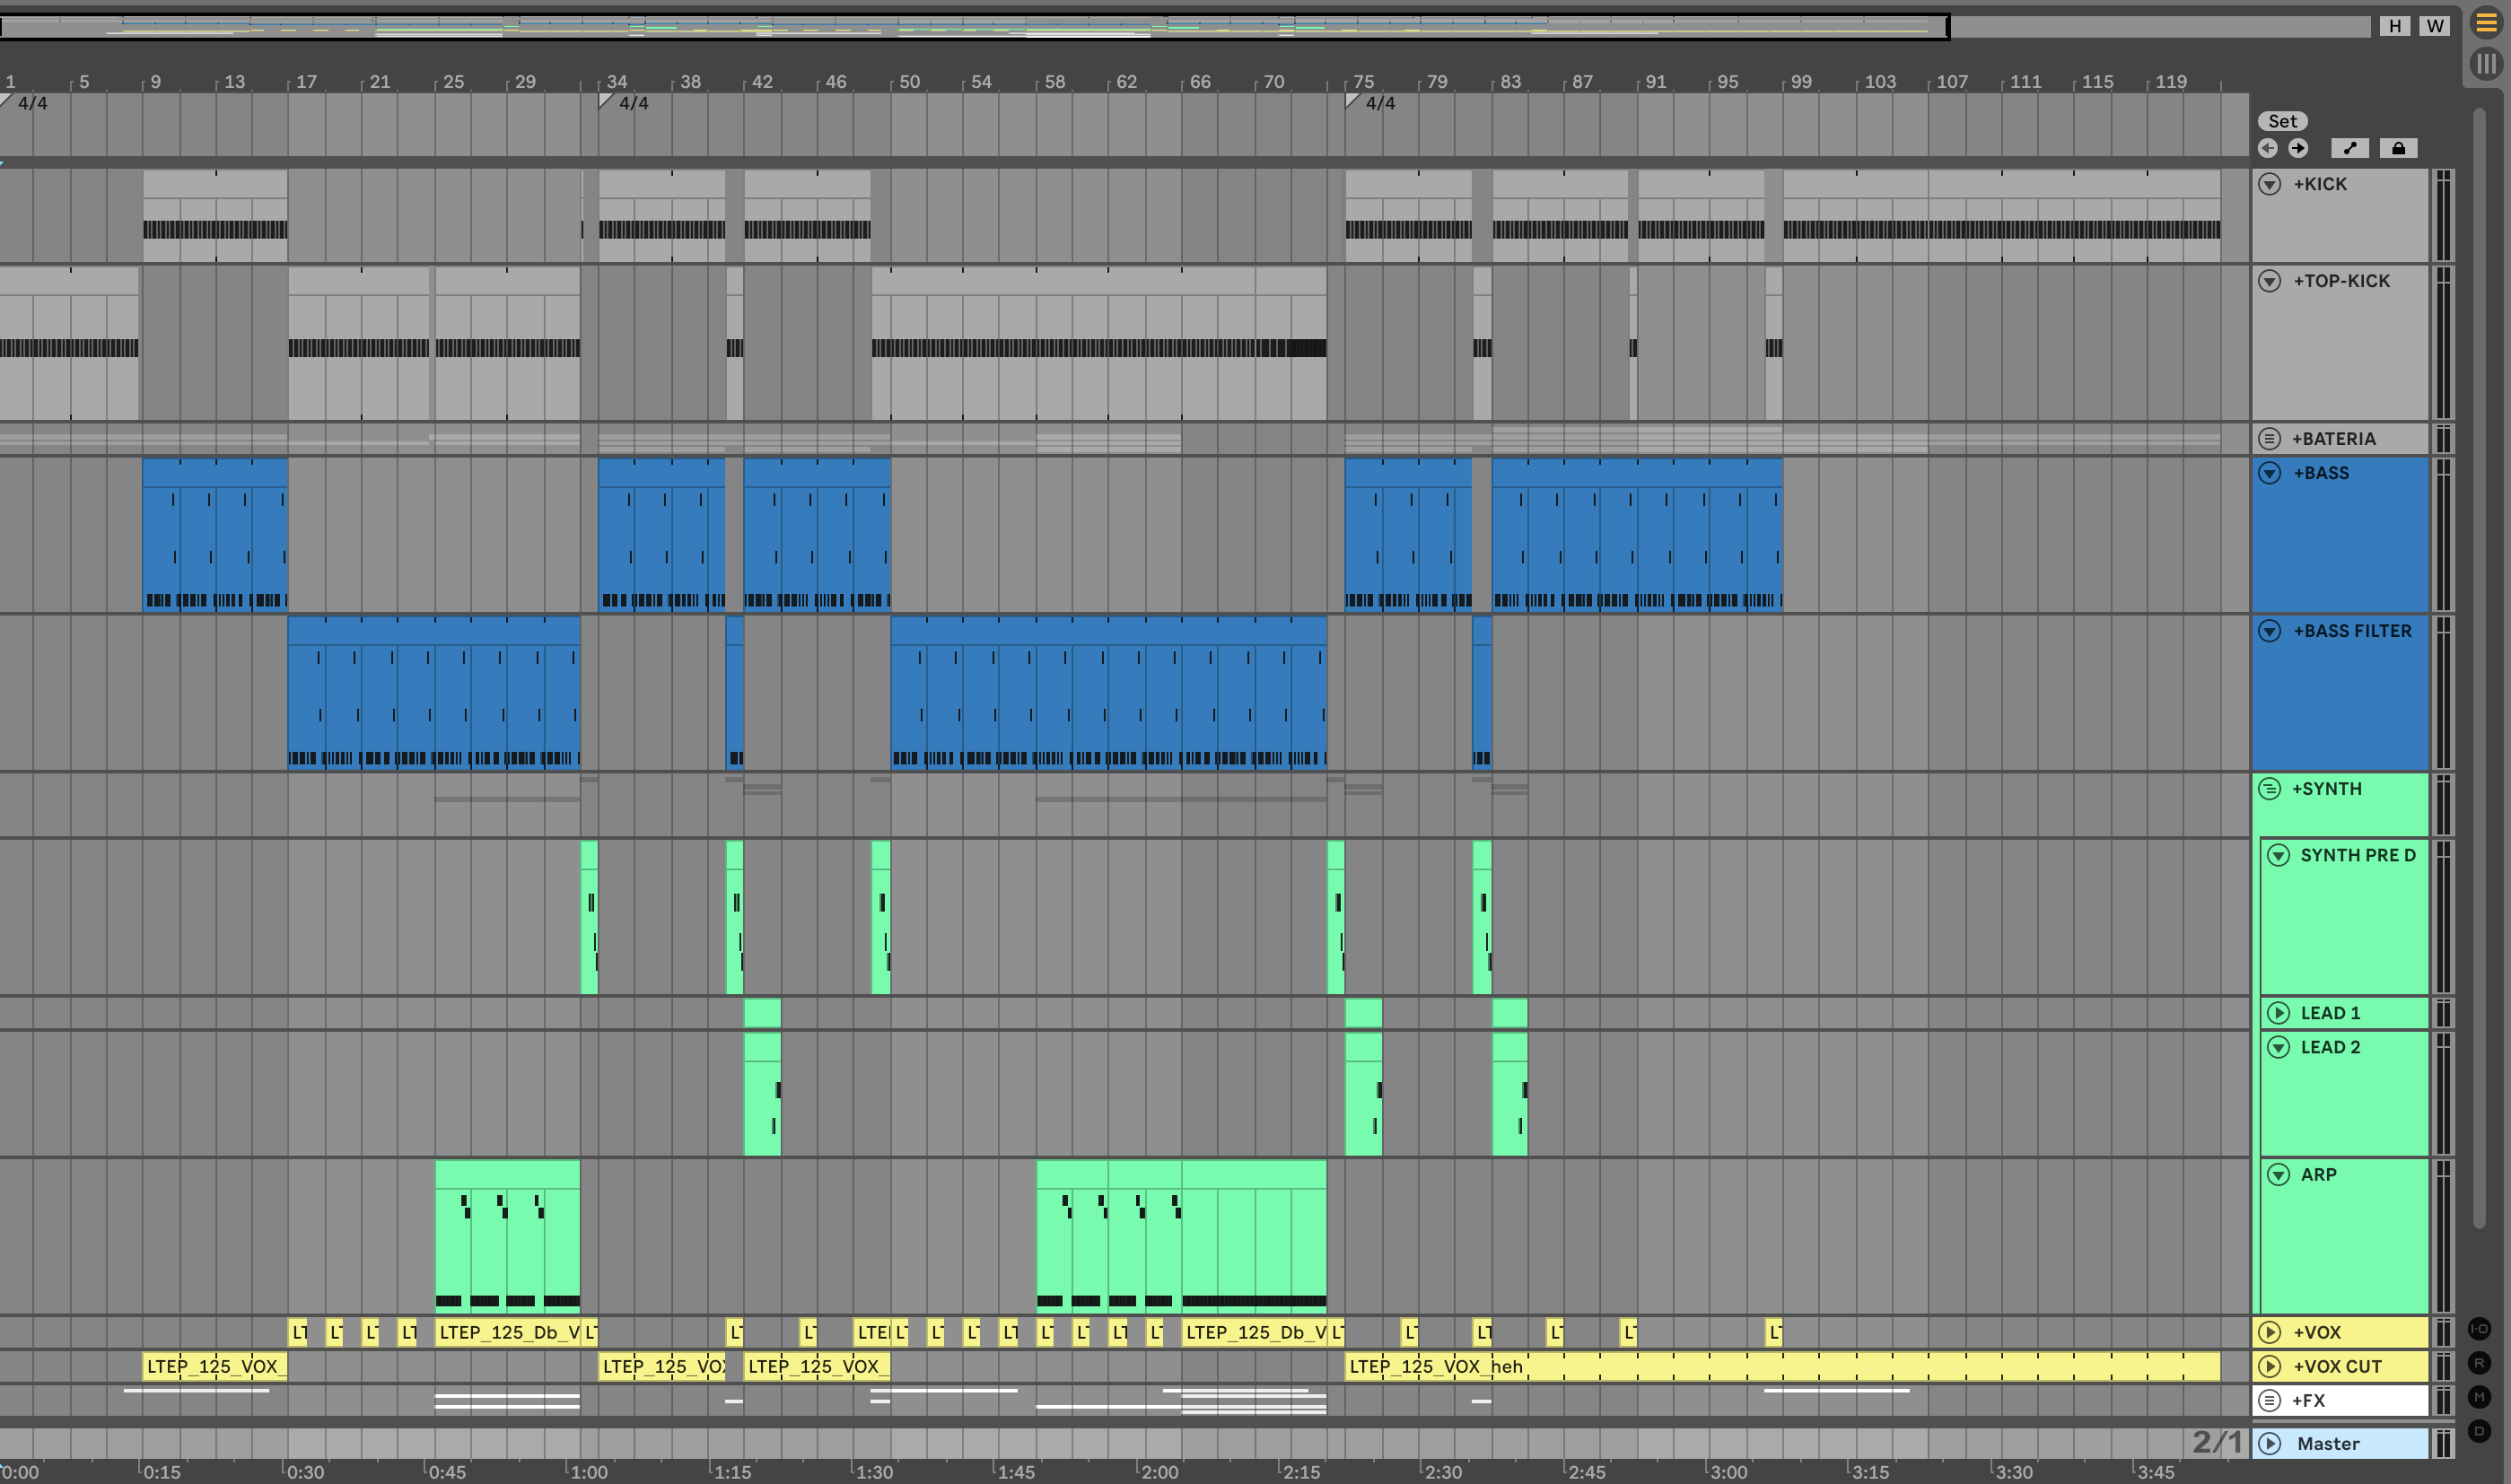Collapse the +KICK track

point(2270,184)
